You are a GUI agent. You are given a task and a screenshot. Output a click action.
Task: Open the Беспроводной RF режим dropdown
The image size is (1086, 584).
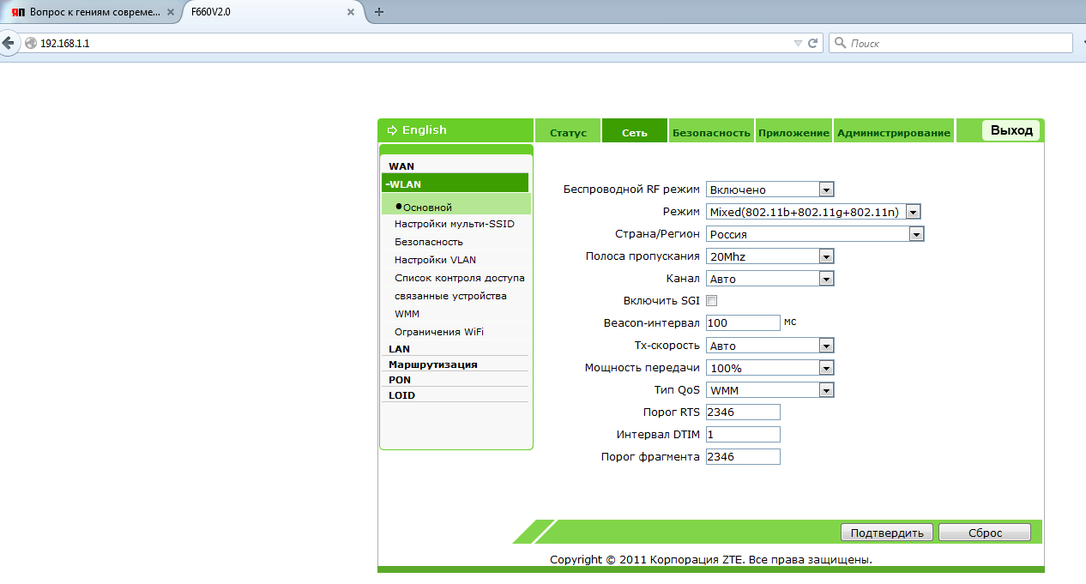[x=826, y=190]
